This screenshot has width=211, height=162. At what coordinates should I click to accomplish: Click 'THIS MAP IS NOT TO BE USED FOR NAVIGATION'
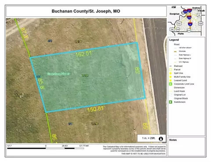(143, 154)
